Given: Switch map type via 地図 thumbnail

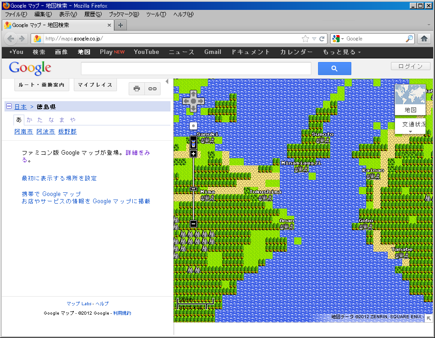Looking at the screenshot, I should tap(410, 100).
